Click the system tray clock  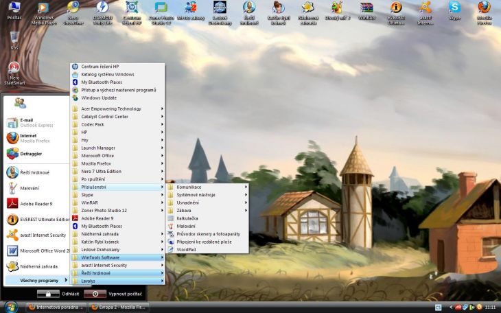tap(490, 308)
